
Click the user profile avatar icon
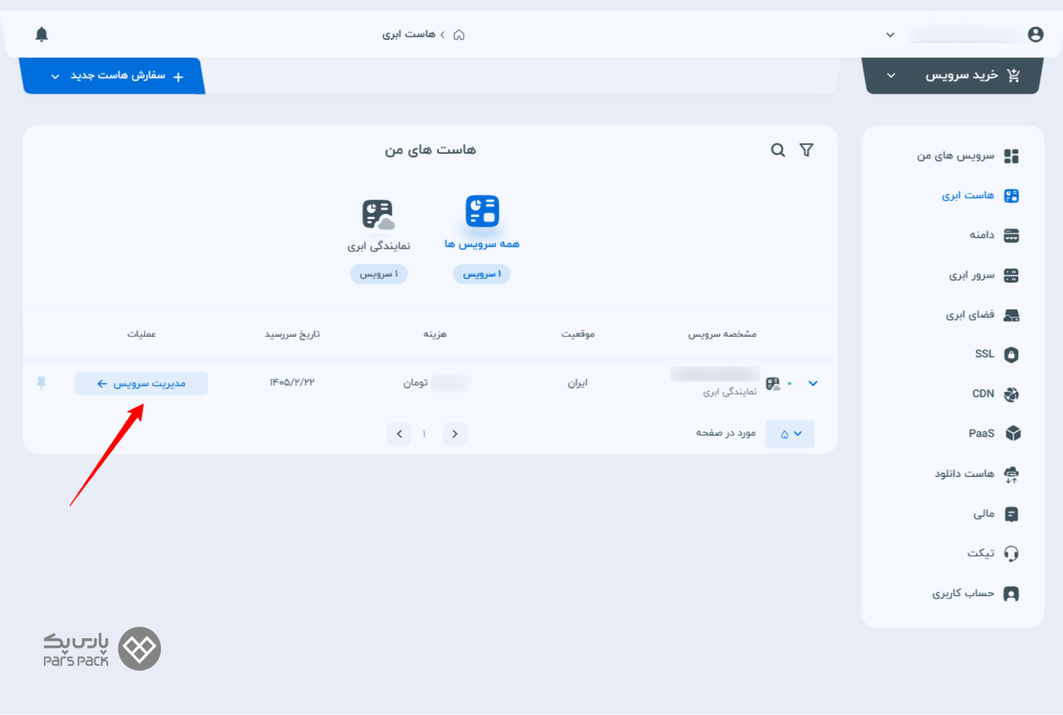click(1035, 35)
